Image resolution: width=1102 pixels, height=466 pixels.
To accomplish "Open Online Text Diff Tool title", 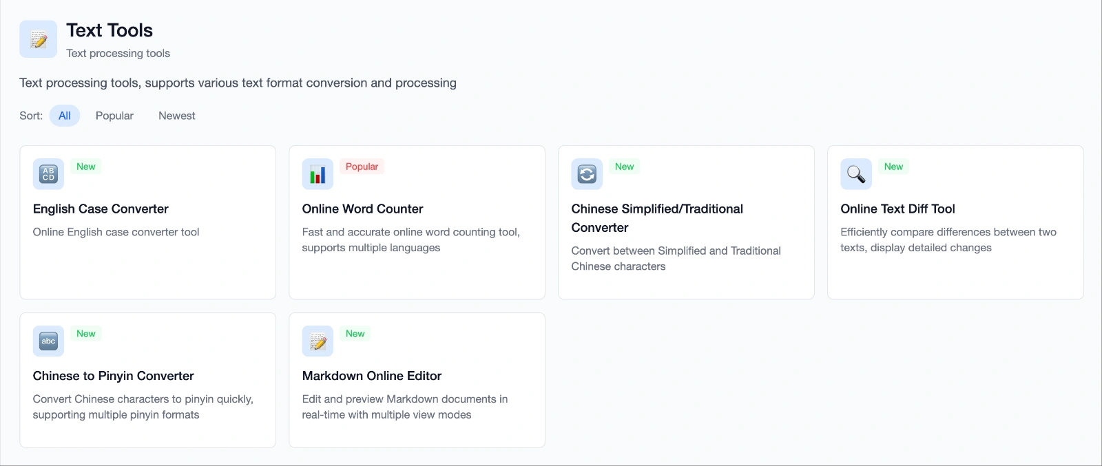I will click(897, 209).
